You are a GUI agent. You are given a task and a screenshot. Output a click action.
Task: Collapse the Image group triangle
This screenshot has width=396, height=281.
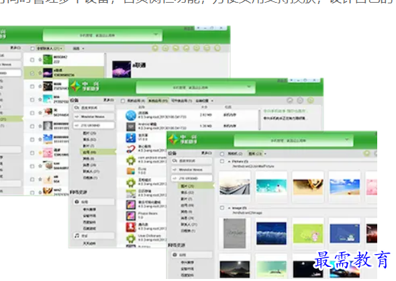230,208
